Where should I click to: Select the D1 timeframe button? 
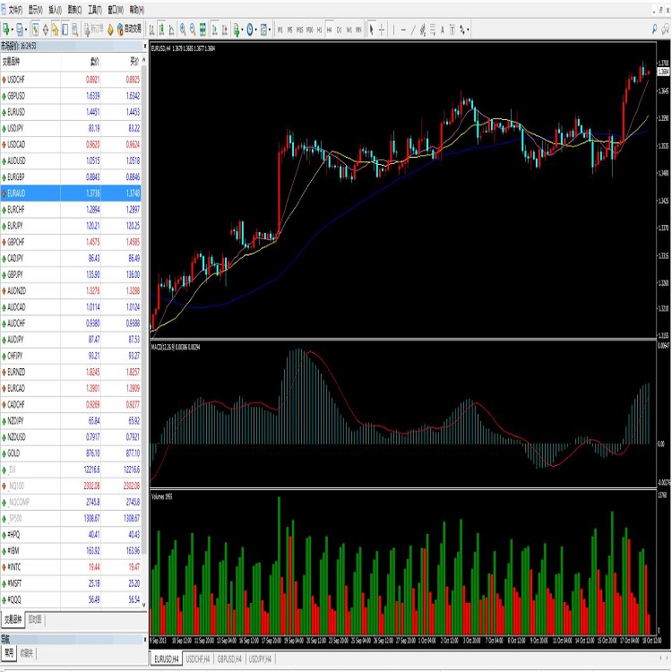point(339,30)
